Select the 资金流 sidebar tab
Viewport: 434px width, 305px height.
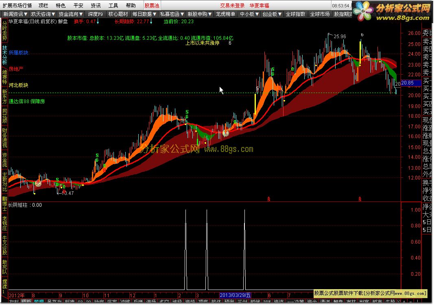click(x=4, y=160)
